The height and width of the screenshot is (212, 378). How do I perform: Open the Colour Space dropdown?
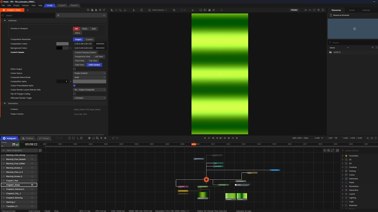click(89, 73)
